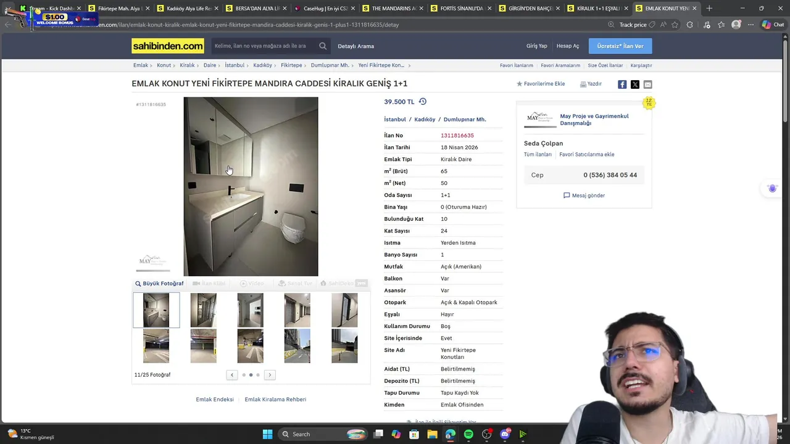The width and height of the screenshot is (790, 444).
Task: Open the browser Favorites list icon
Action: [x=721, y=25]
